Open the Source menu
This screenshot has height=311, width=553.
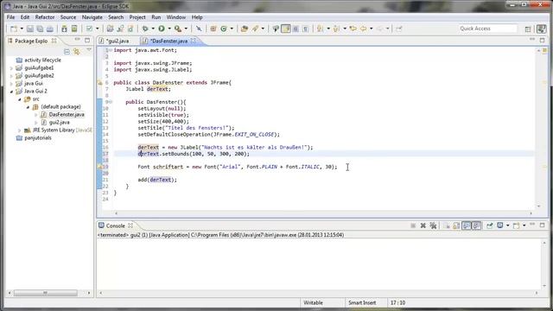pos(68,17)
